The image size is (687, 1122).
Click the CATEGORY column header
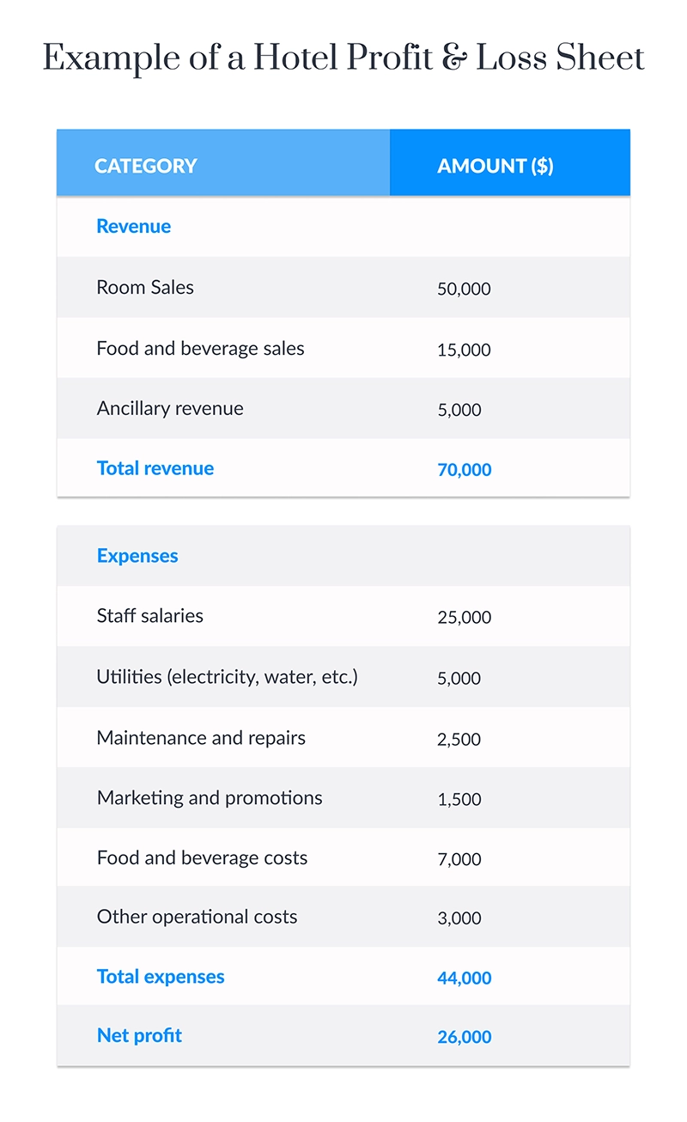click(x=146, y=166)
